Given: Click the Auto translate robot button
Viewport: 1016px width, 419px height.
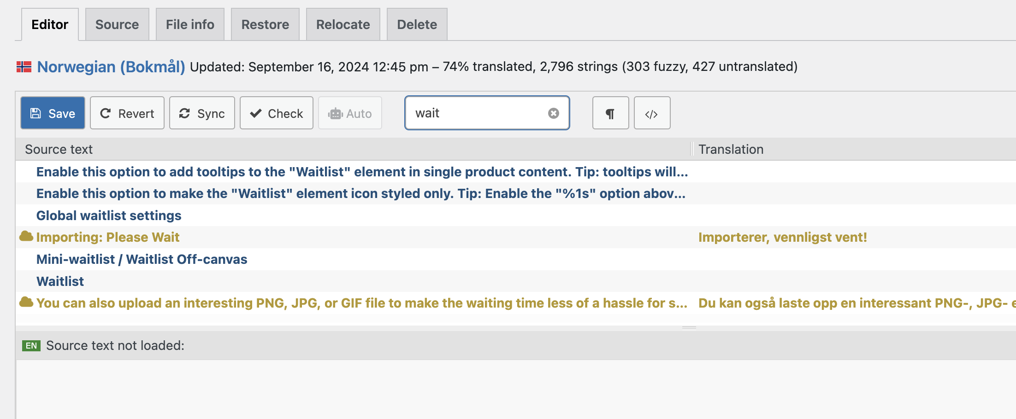Looking at the screenshot, I should click(350, 113).
